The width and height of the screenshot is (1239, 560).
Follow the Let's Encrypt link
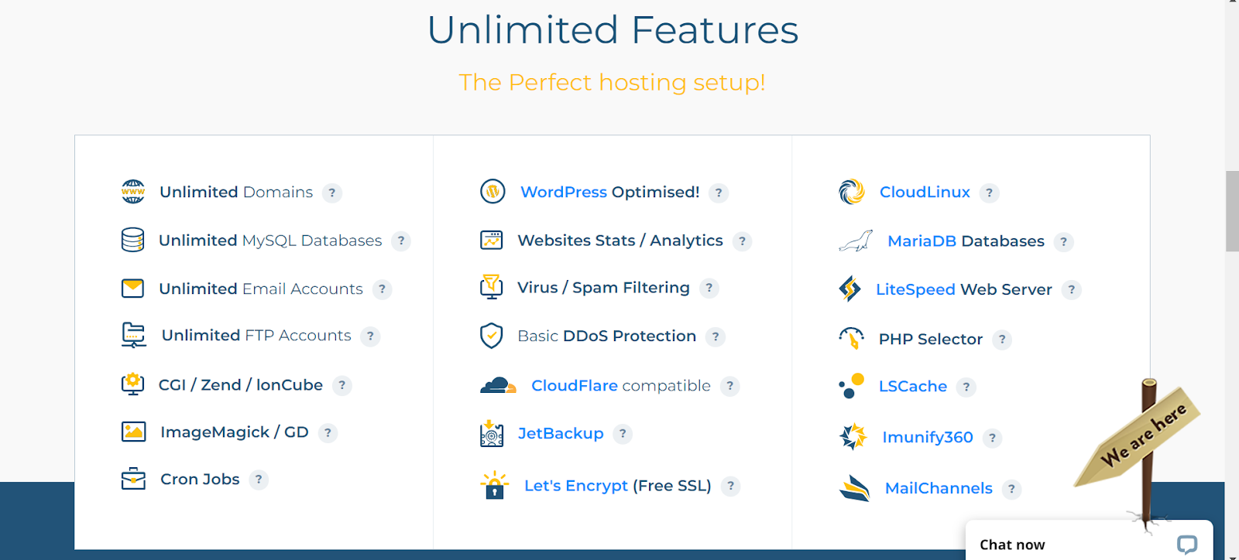pos(576,485)
